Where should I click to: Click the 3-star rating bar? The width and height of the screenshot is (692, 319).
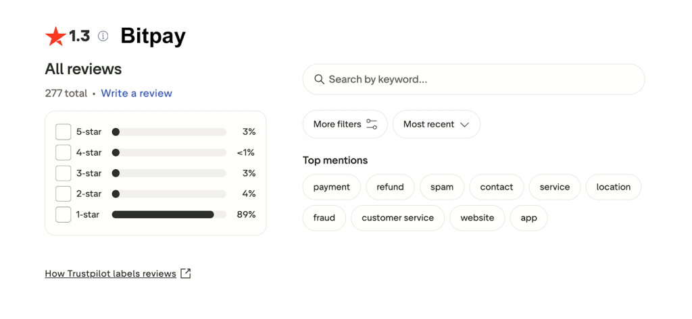click(x=169, y=173)
